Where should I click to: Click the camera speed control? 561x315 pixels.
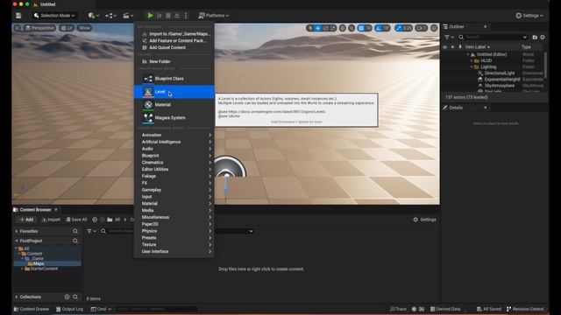click(x=422, y=28)
